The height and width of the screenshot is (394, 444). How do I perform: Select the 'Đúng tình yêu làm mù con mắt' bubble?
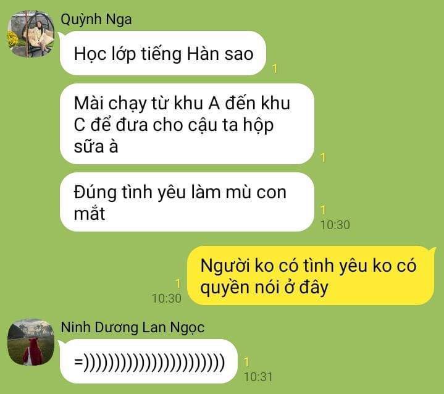(x=187, y=202)
